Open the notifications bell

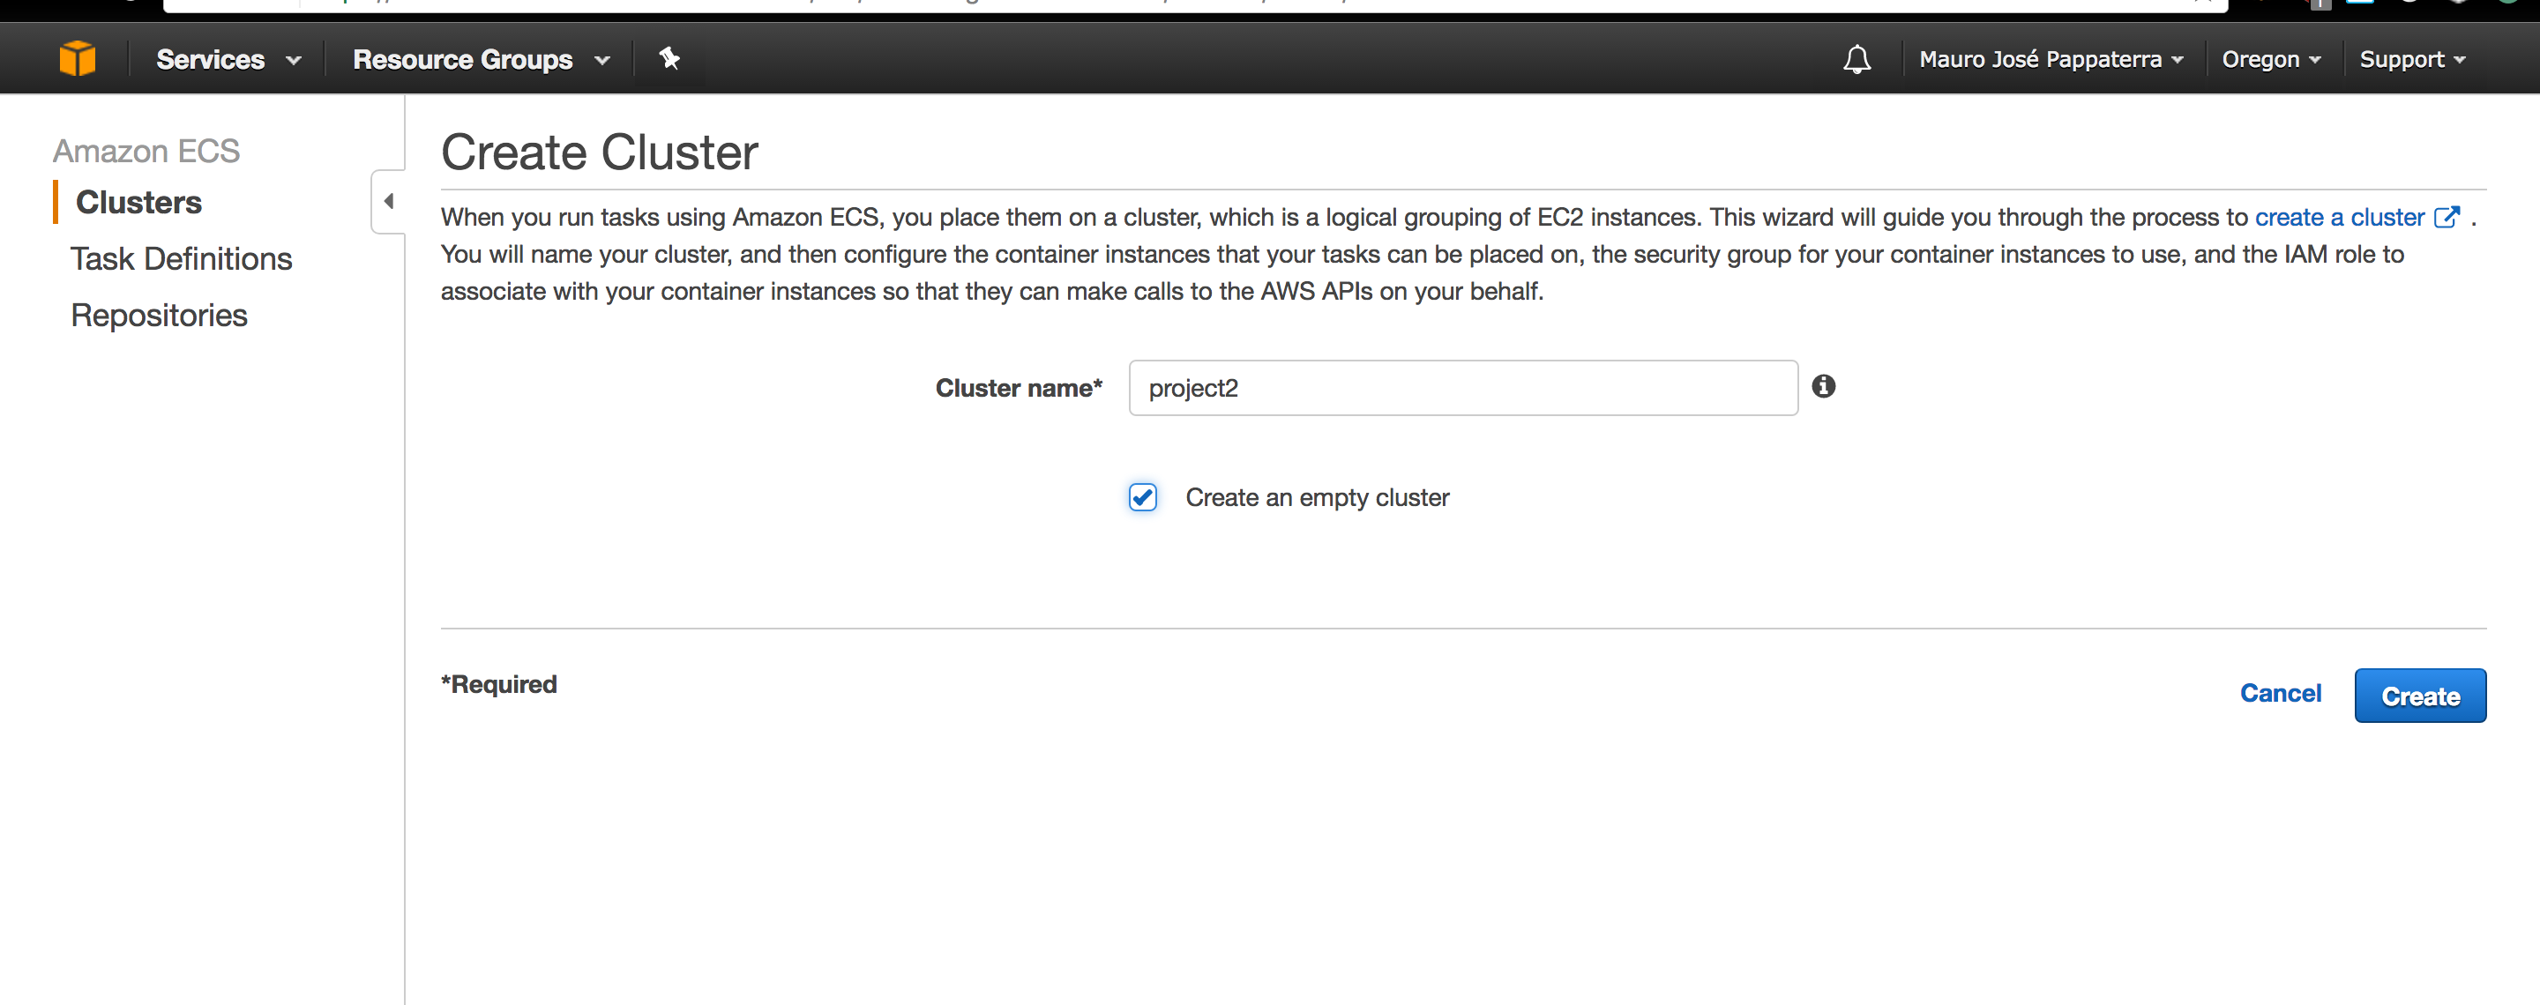click(x=1856, y=60)
